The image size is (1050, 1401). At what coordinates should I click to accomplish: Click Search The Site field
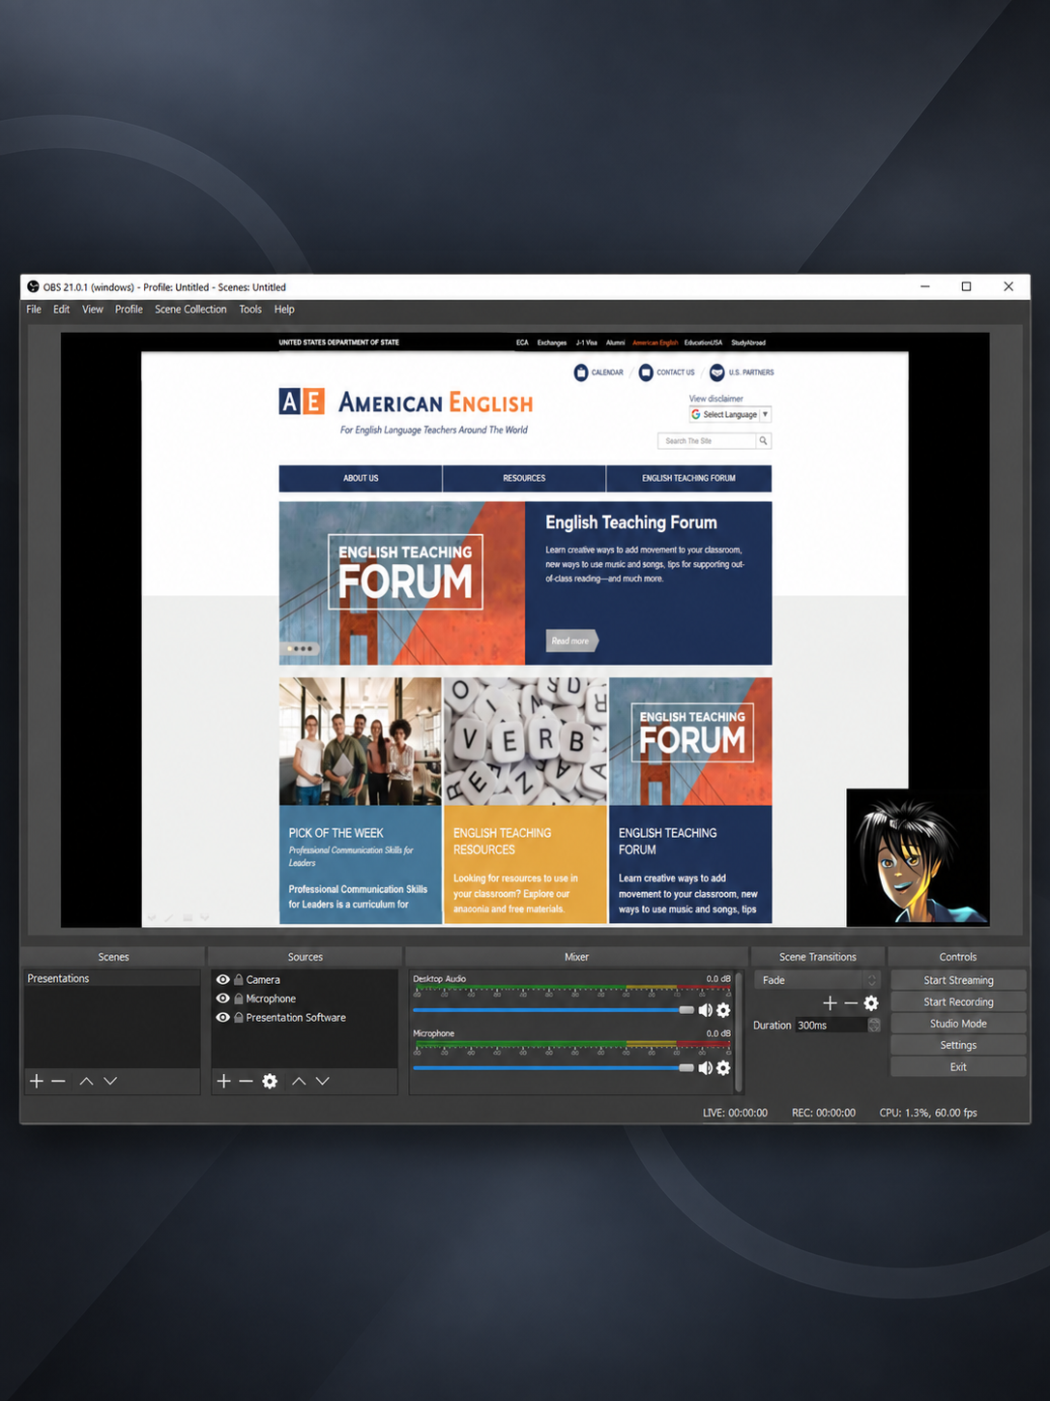coord(707,440)
